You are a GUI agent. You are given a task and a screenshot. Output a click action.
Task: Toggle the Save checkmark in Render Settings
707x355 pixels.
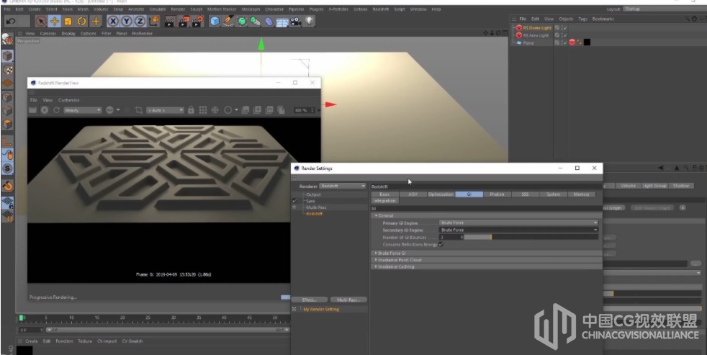(294, 201)
